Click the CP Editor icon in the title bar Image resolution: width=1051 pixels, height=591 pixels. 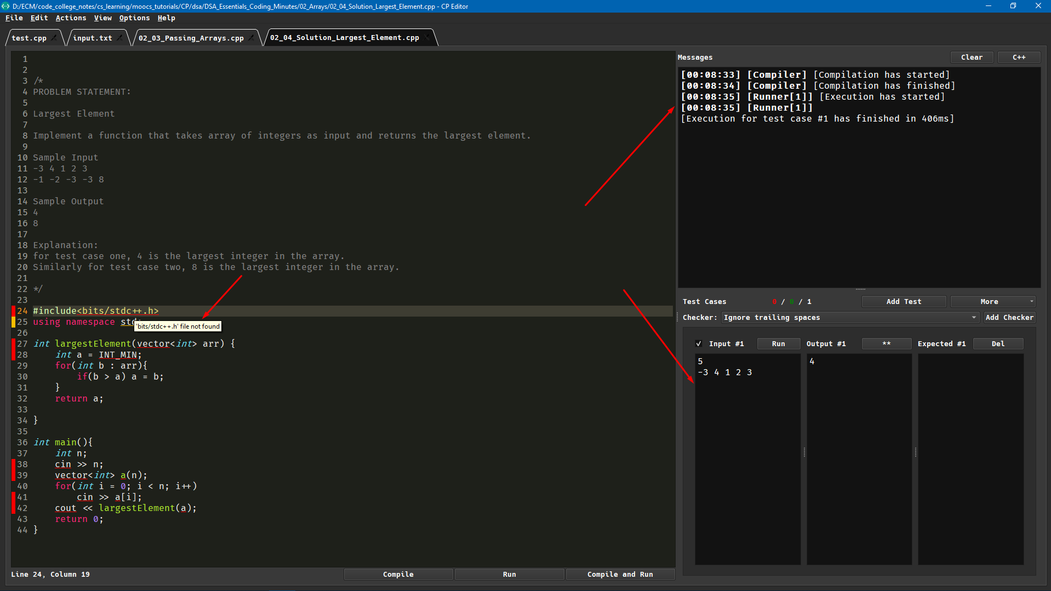[x=6, y=6]
